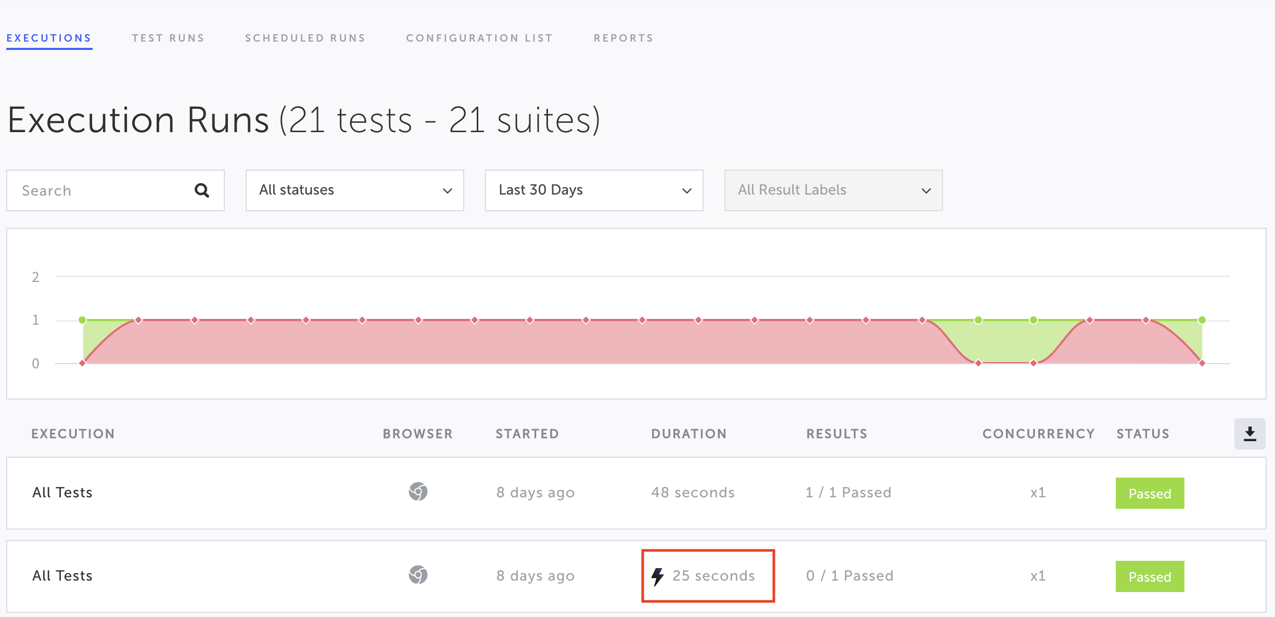Click the rightmost green chart data point
This screenshot has width=1275, height=617.
pyautogui.click(x=1202, y=320)
